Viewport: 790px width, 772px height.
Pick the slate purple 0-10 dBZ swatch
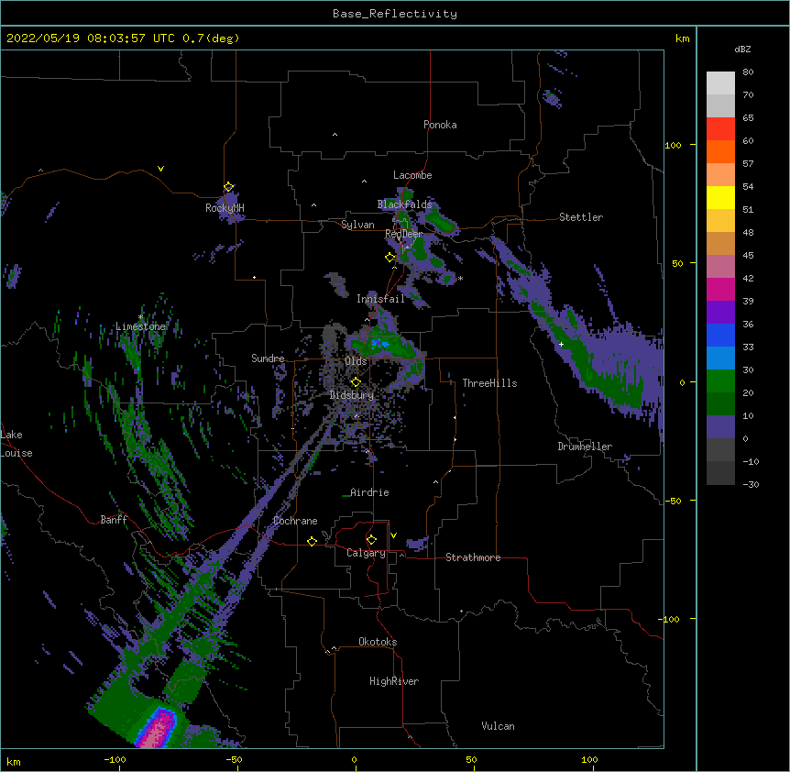720,427
